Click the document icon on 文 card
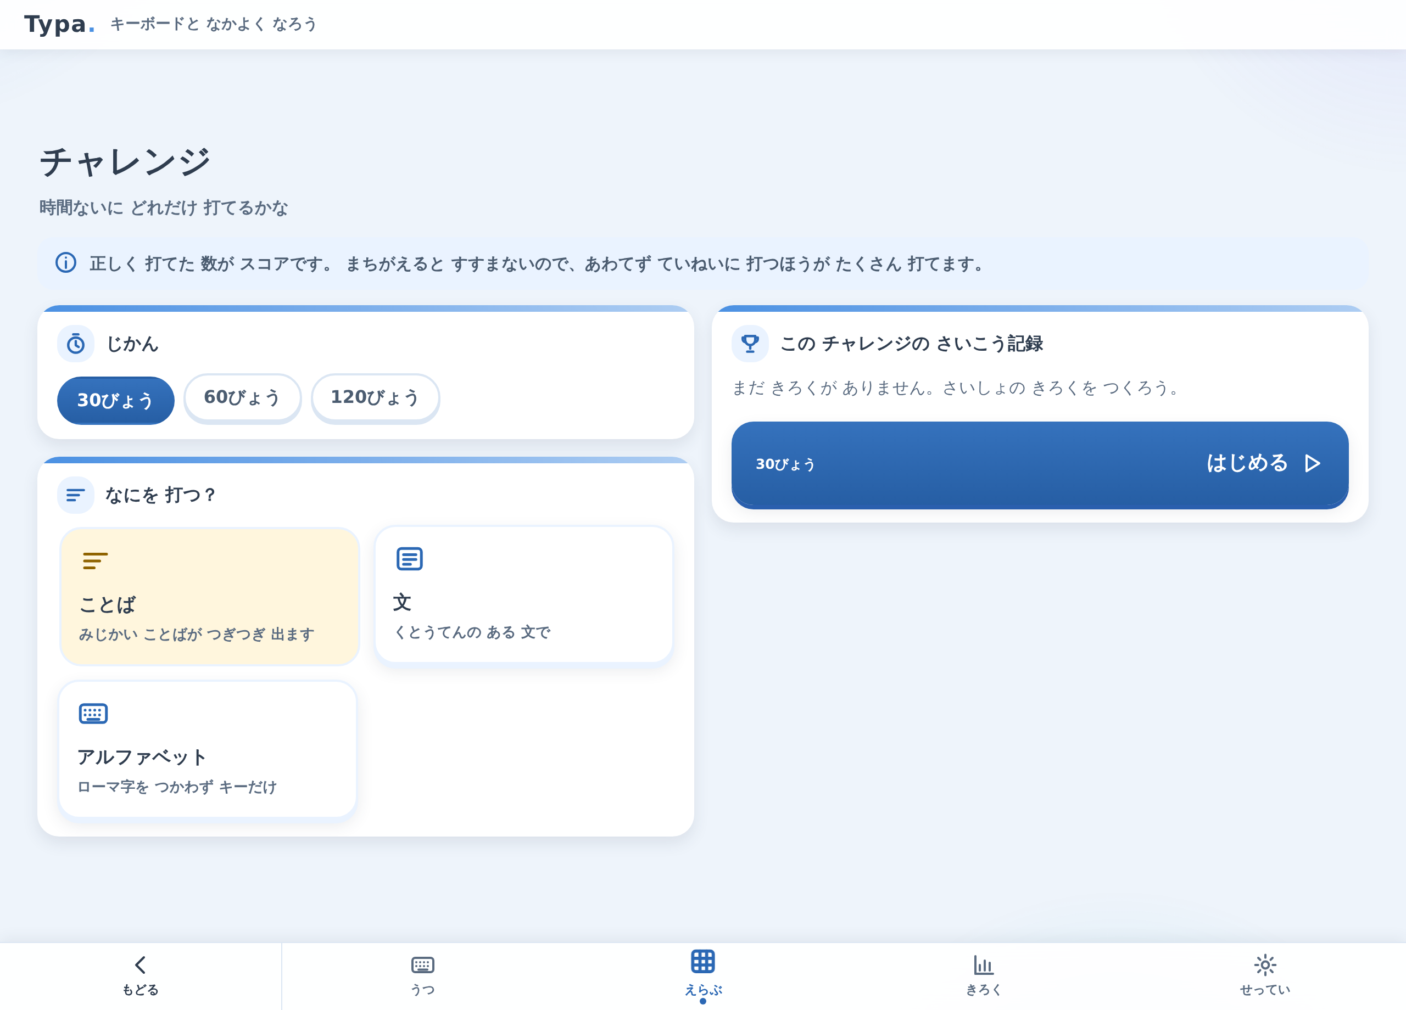This screenshot has height=1010, width=1406. 409,559
